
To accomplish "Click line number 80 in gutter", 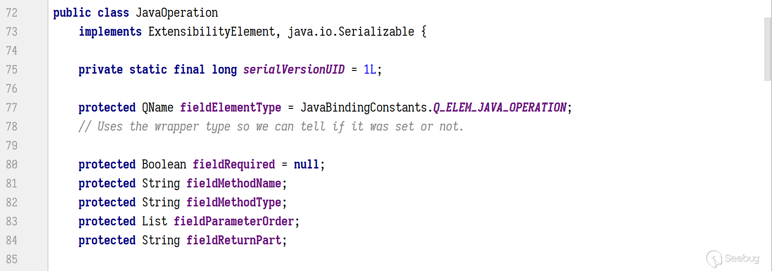I will coord(12,164).
